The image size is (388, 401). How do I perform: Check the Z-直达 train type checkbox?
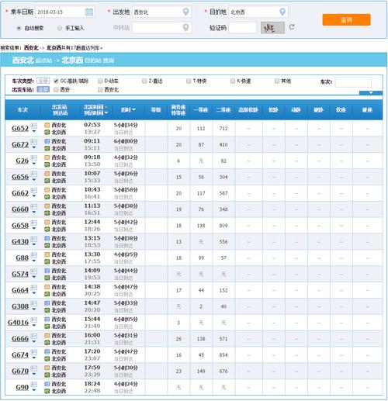(144, 81)
